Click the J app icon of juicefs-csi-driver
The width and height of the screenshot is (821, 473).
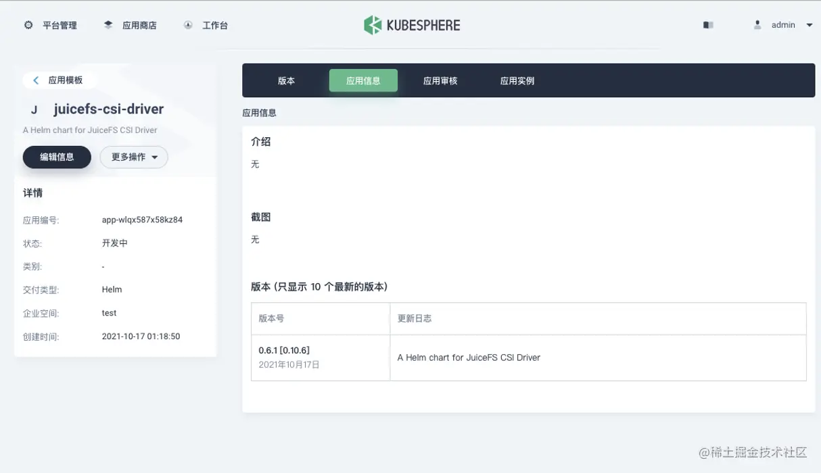[34, 110]
